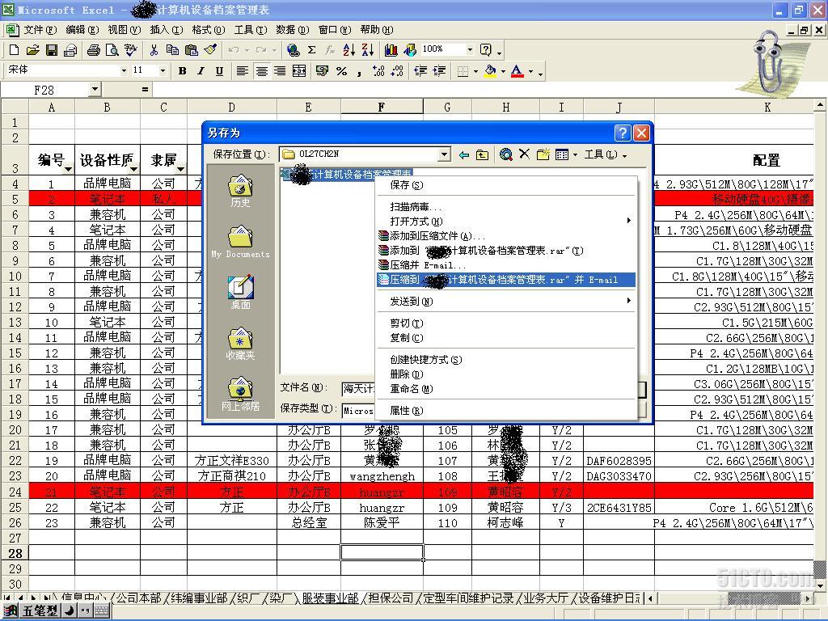Click the Copy icon

(x=172, y=50)
